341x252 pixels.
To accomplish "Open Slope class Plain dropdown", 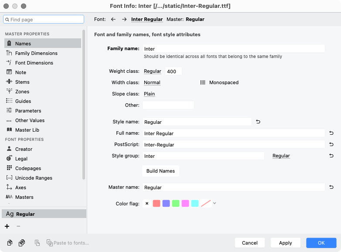I will (150, 94).
